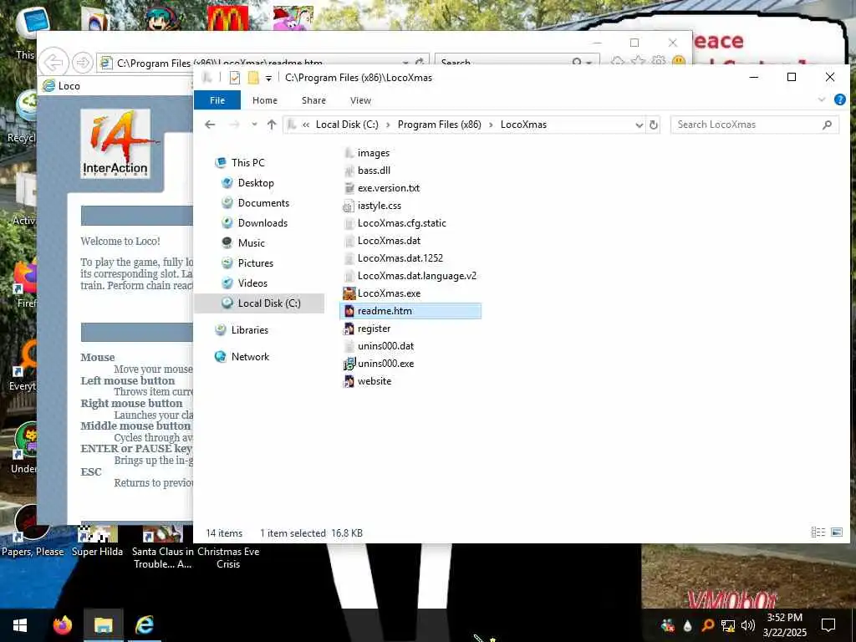Screen dimensions: 856x642
Task: Click New Folder quick access icon
Action: click(253, 78)
